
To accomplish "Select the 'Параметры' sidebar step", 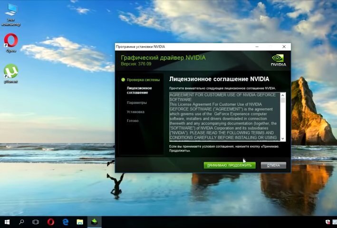I will point(137,103).
